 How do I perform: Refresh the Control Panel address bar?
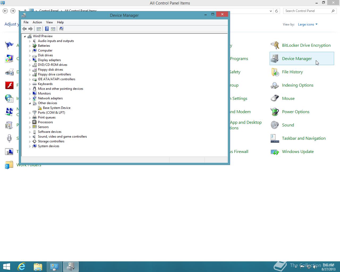pyautogui.click(x=277, y=11)
